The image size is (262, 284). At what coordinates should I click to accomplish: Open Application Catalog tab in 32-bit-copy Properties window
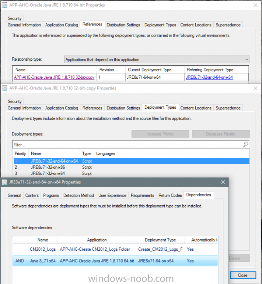(62, 108)
